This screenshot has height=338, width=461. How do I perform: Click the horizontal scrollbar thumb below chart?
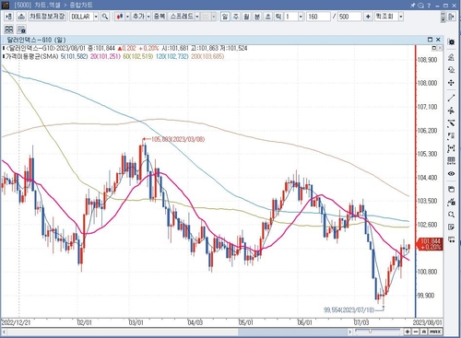coord(292,332)
